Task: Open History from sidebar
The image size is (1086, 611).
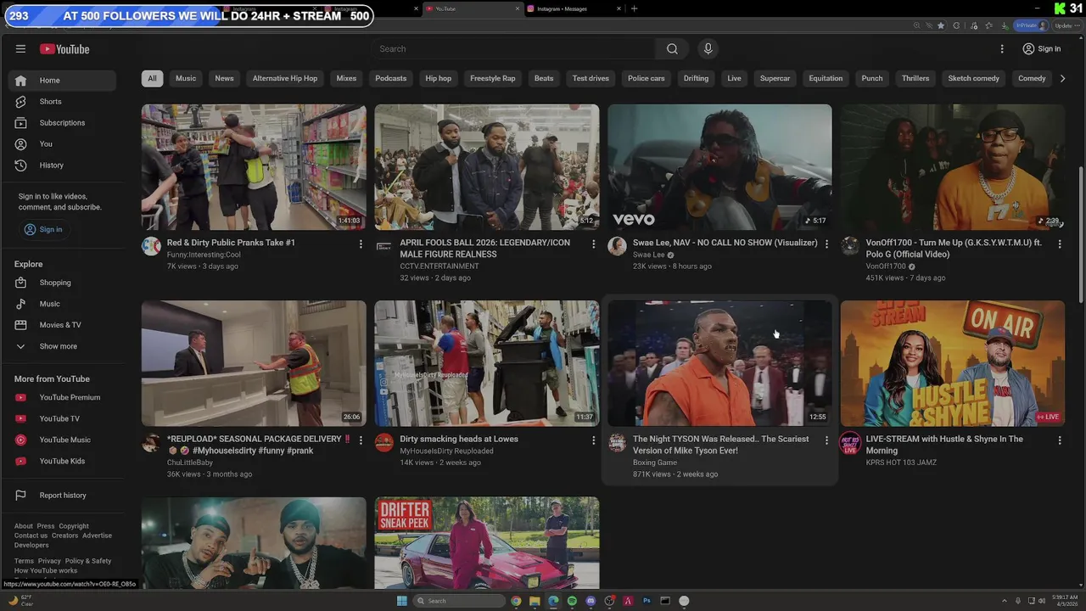Action: [x=63, y=165]
